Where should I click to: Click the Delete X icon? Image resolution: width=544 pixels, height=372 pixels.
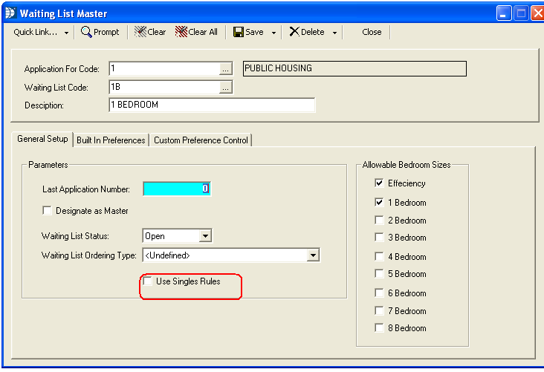[x=294, y=32]
